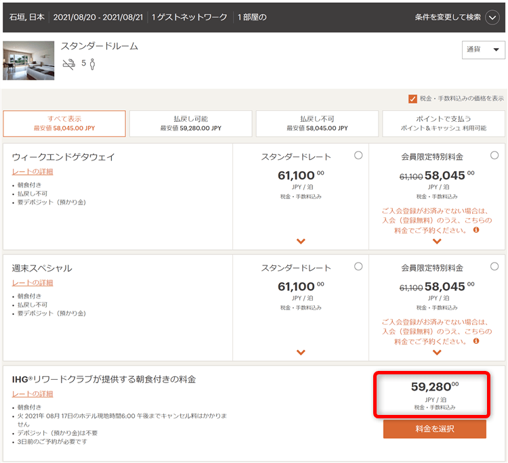Viewport: 508px width, 463px height.
Task: Open the change search conditions circle arrow
Action: 492,18
